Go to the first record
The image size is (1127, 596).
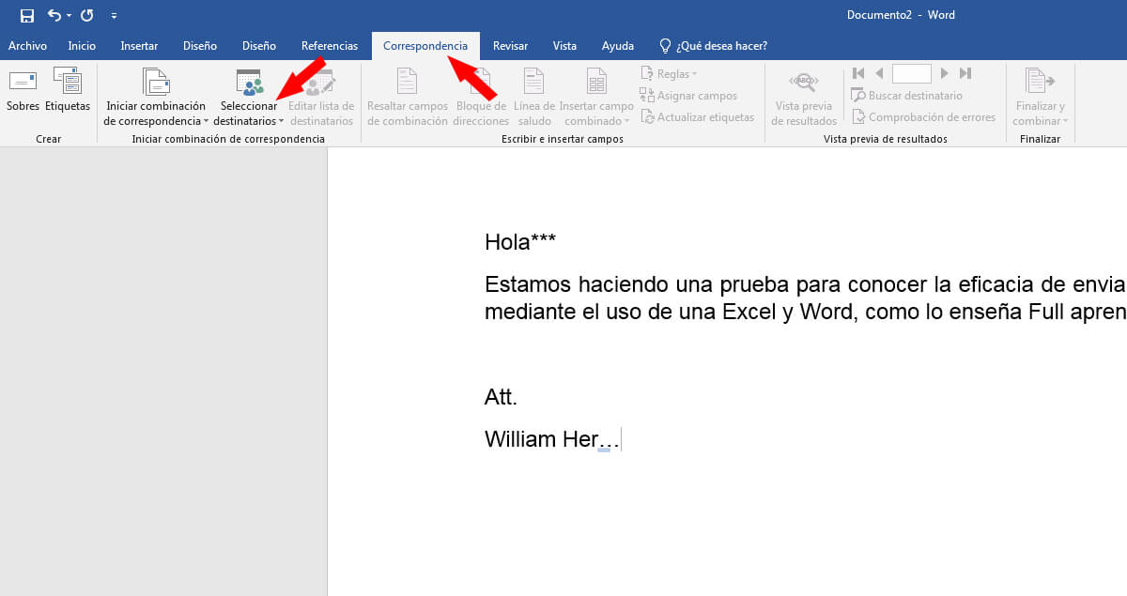click(x=858, y=73)
